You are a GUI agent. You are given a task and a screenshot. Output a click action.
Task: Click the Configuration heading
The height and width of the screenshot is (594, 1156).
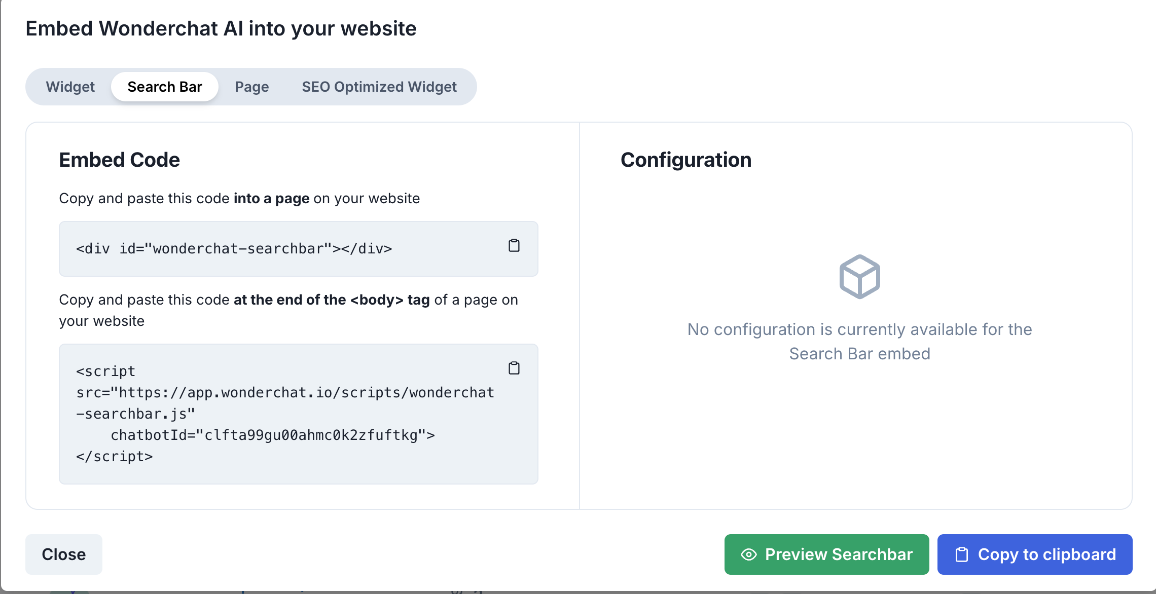685,160
